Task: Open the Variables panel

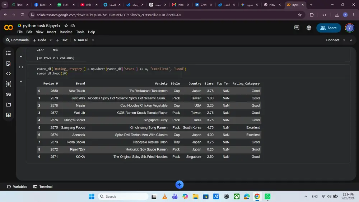Action: (17, 187)
